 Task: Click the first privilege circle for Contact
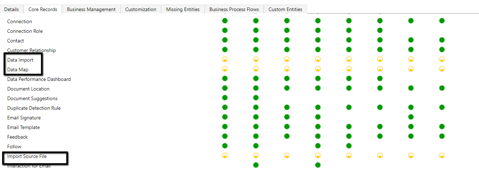[225, 40]
